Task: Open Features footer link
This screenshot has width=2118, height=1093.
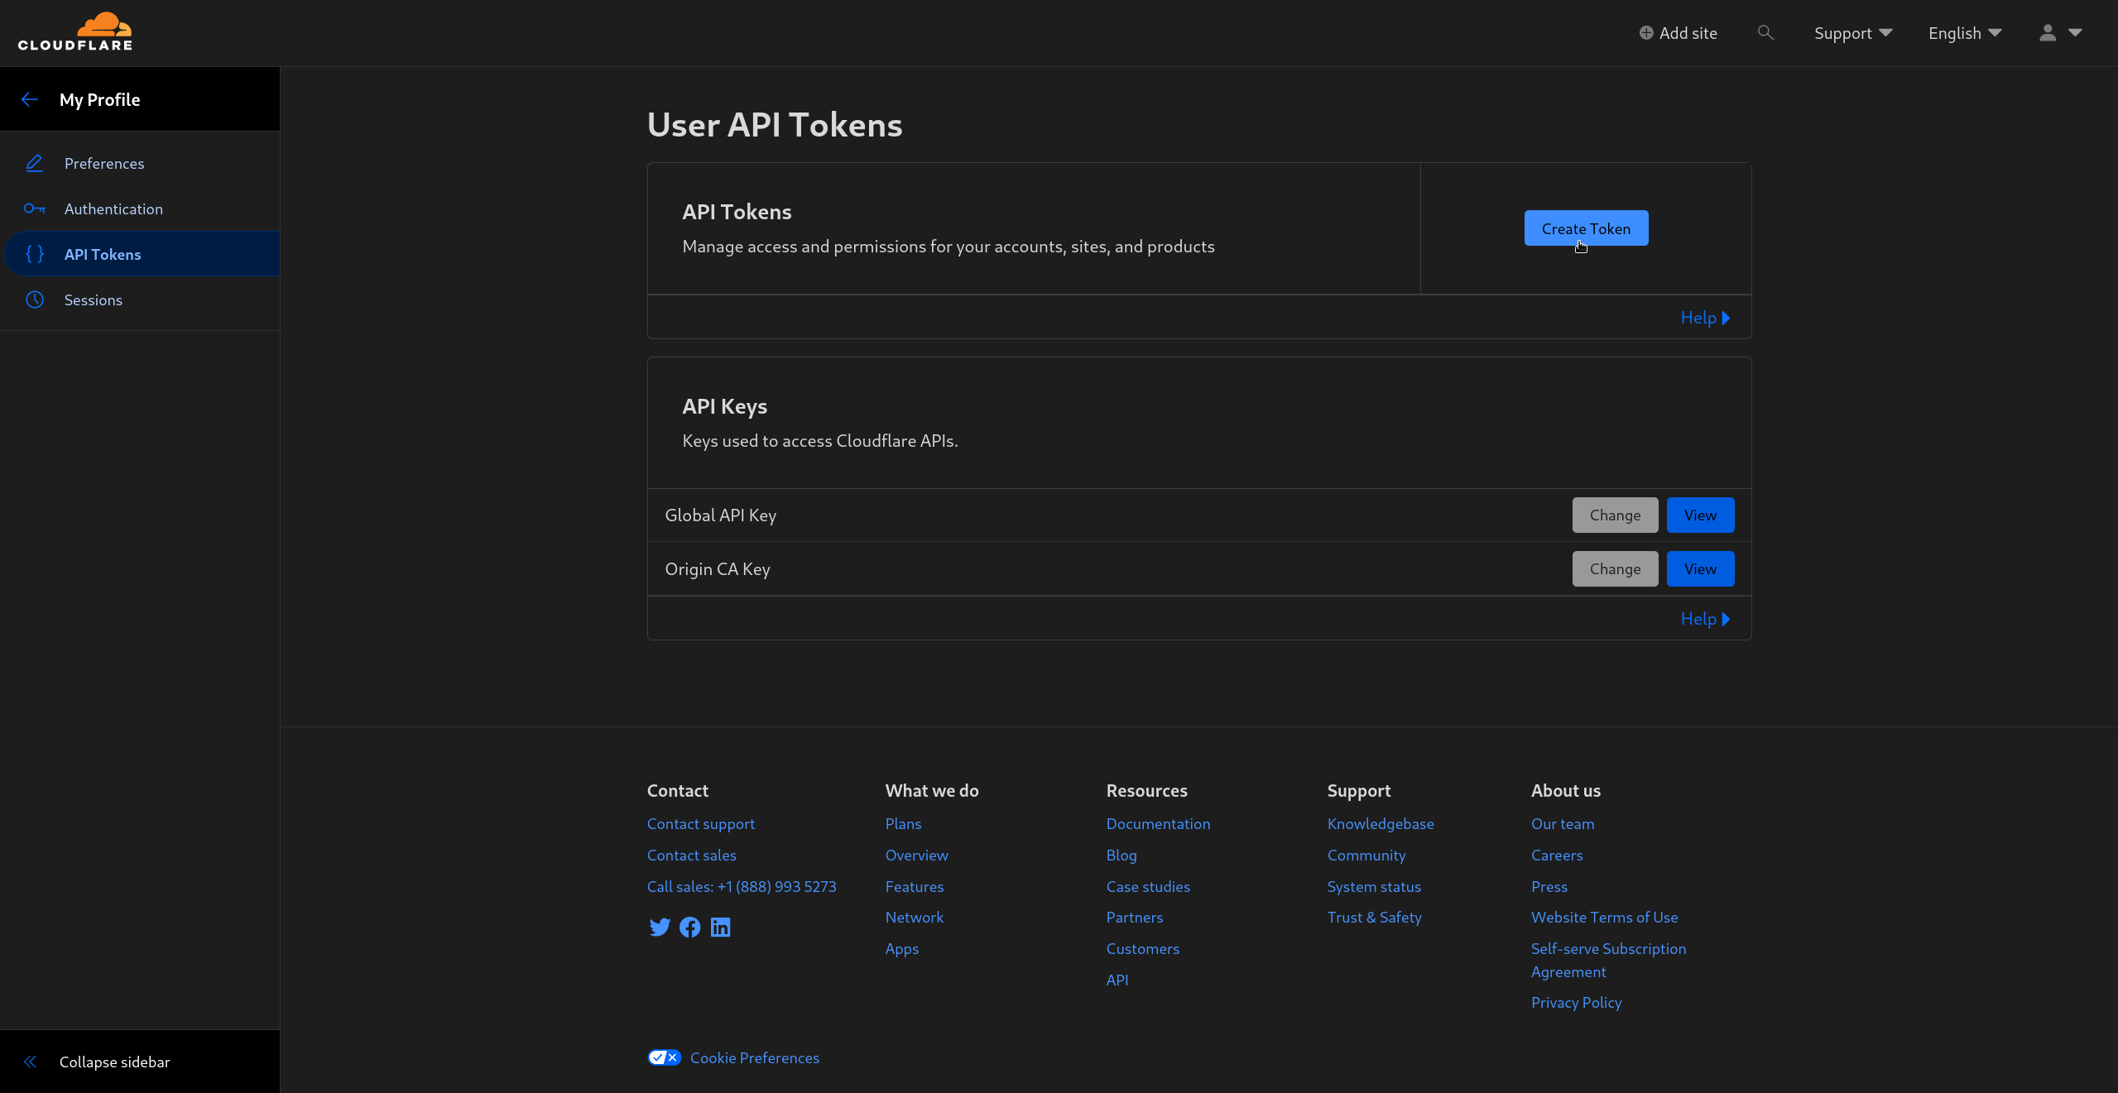Action: [915, 886]
